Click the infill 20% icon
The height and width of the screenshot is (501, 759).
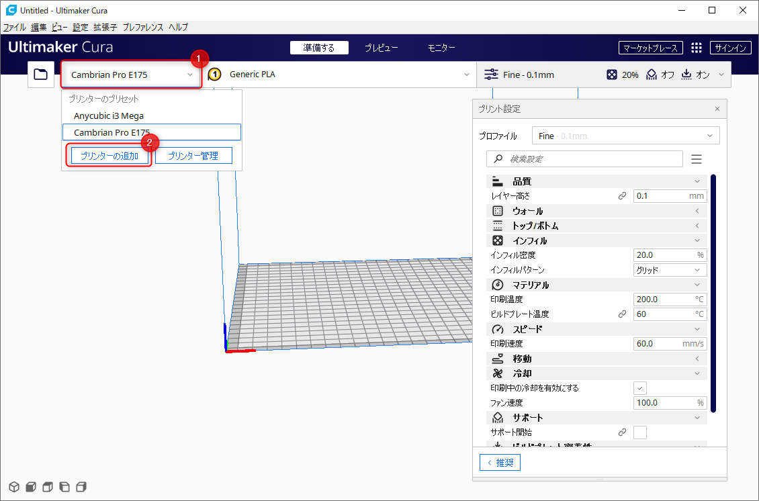tap(612, 75)
